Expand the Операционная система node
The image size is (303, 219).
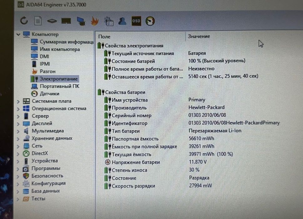pyautogui.click(x=18, y=109)
